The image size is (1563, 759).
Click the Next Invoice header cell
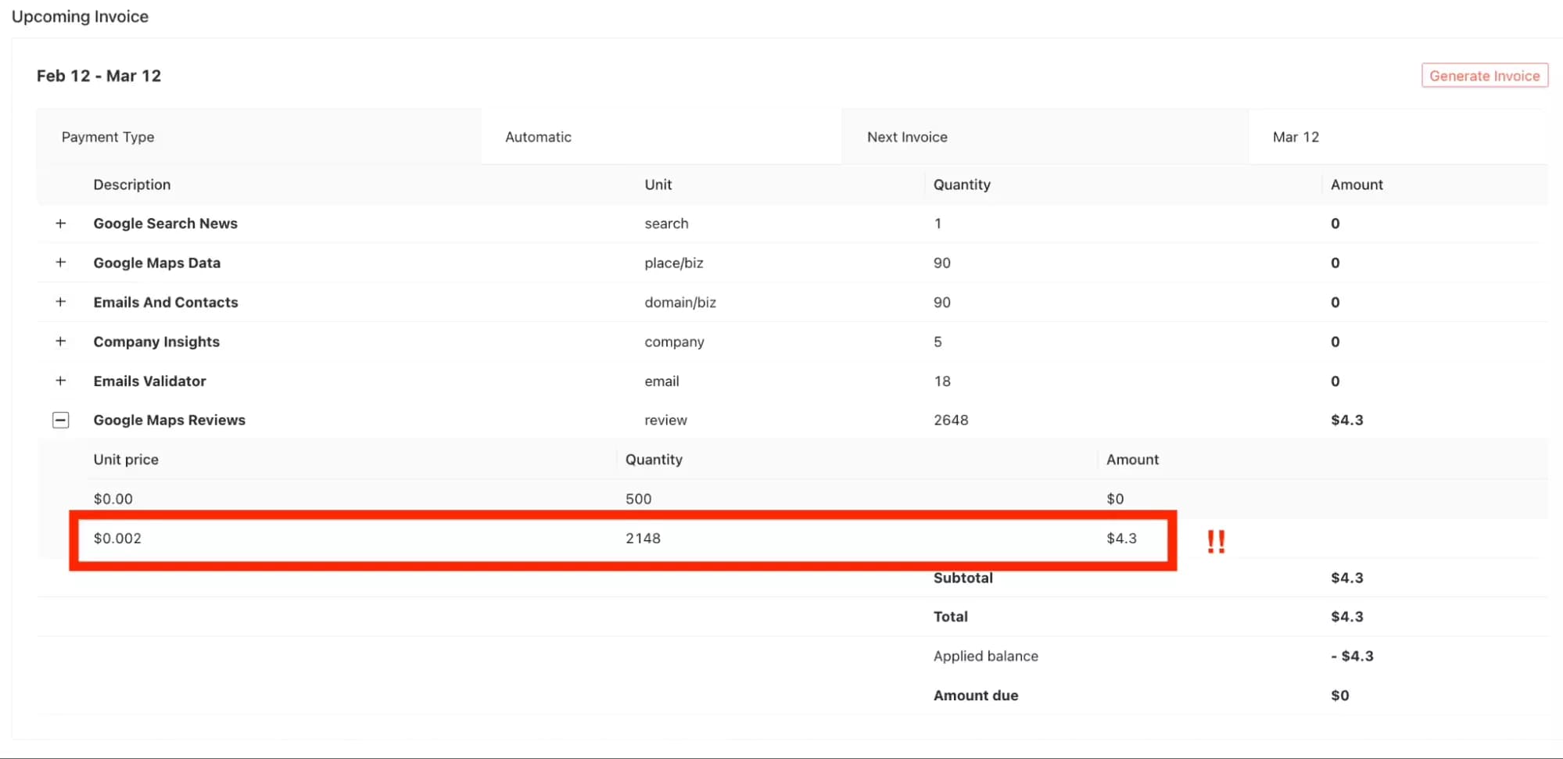click(x=906, y=137)
